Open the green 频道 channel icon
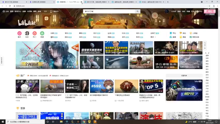The image size is (220, 124). (42, 33)
